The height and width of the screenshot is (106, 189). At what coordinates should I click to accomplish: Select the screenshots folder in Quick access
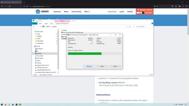[x=40, y=43]
